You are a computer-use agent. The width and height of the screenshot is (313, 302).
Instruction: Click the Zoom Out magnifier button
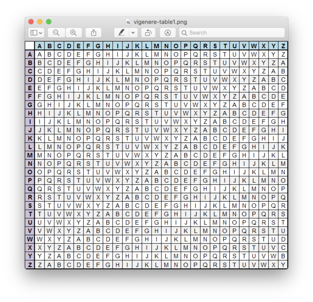(56, 33)
